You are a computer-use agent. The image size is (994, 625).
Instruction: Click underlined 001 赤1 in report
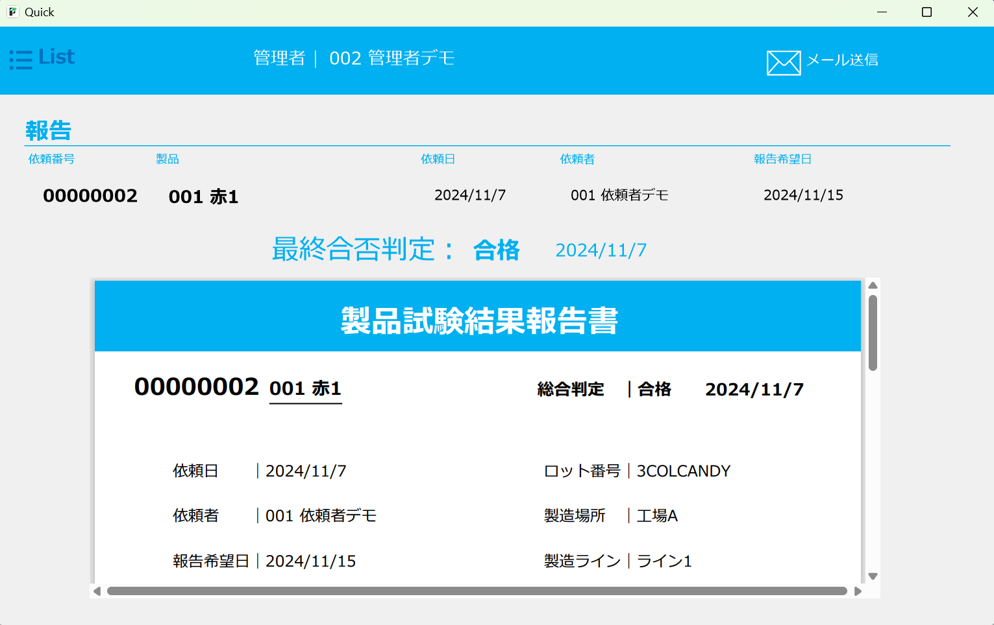tap(305, 388)
